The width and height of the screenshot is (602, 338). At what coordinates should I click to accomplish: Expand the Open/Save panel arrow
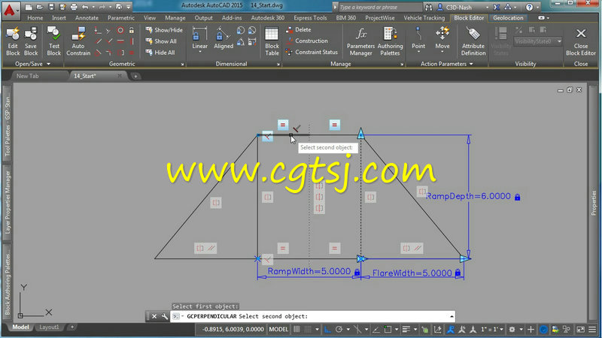(49, 64)
